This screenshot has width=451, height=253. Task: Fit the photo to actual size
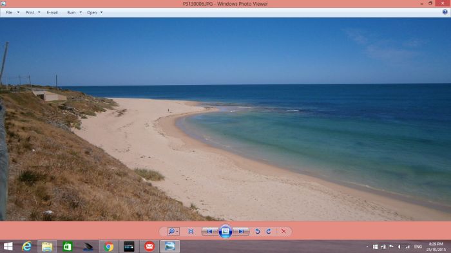tap(191, 232)
